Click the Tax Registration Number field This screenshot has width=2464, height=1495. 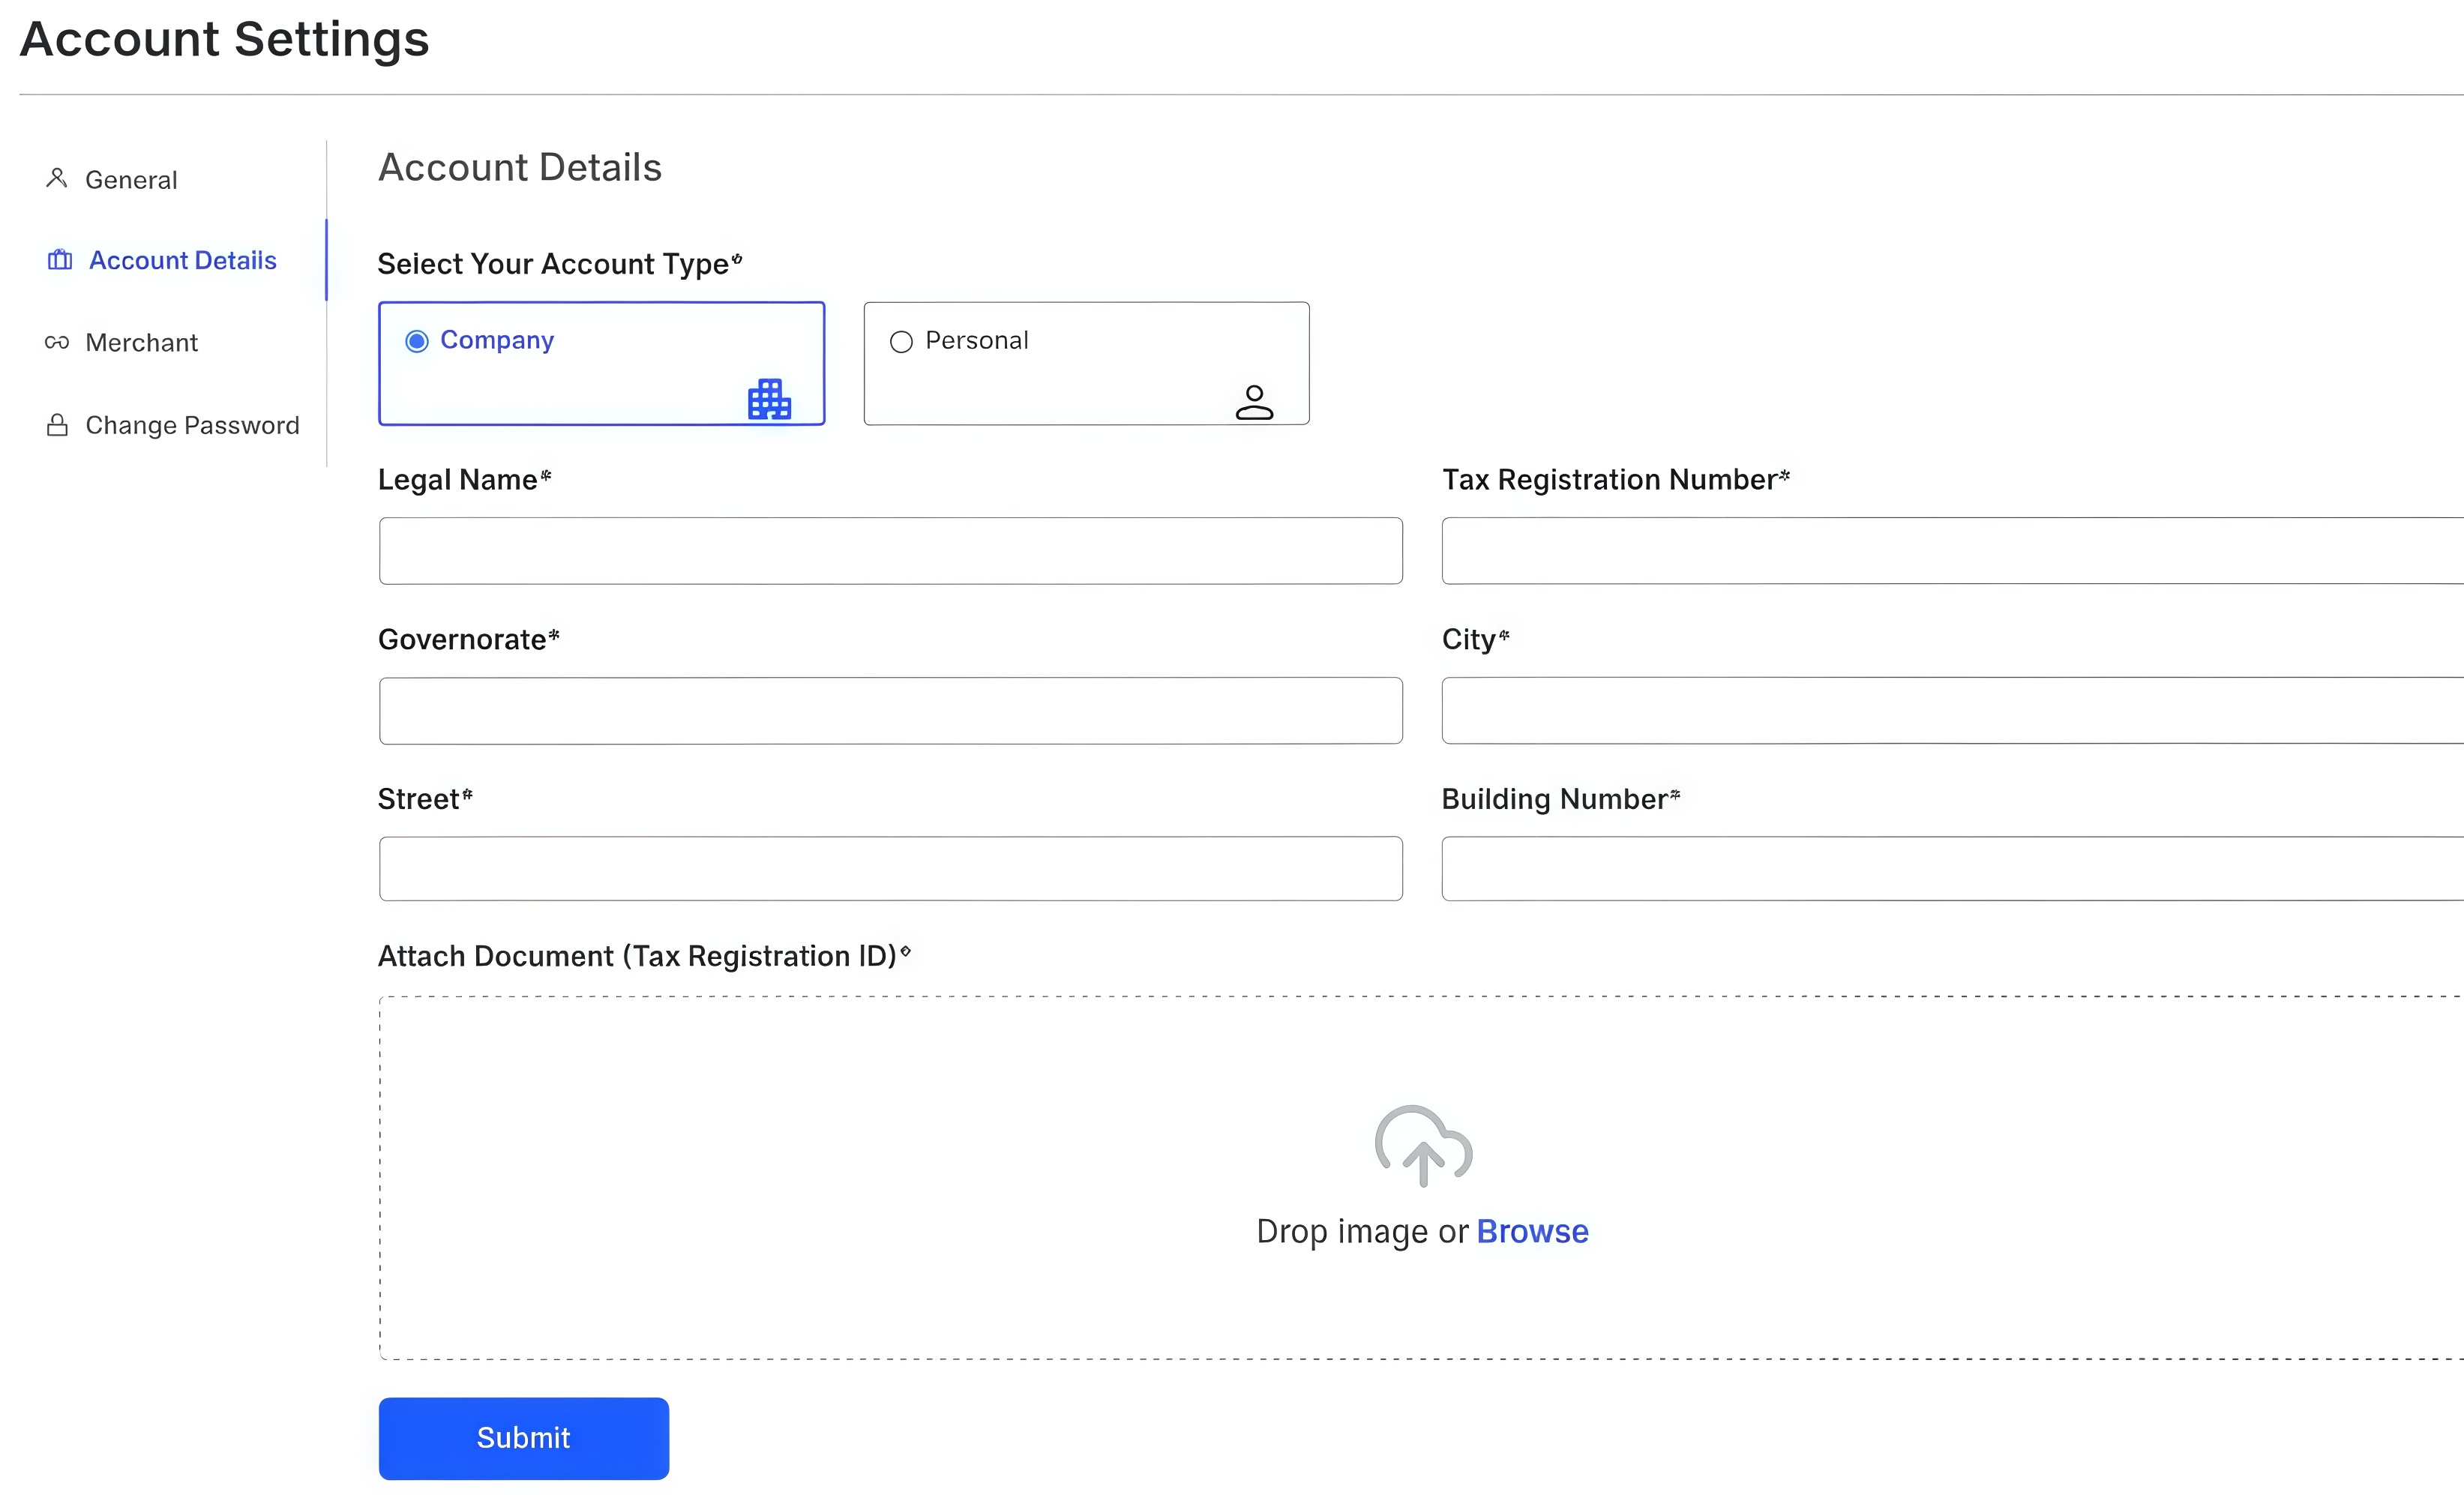[1950, 551]
